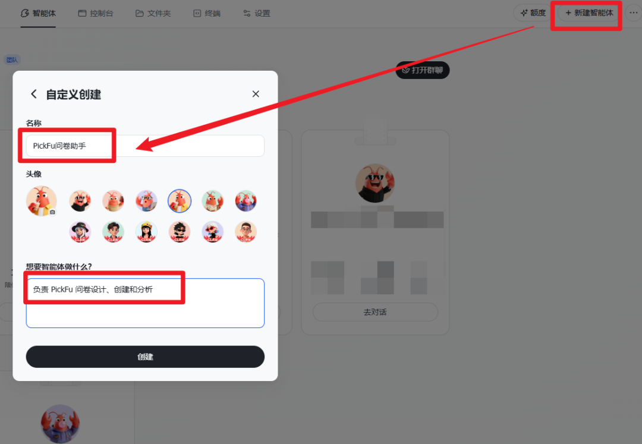Click the 新建智能体 button
This screenshot has width=642, height=444.
(x=589, y=13)
